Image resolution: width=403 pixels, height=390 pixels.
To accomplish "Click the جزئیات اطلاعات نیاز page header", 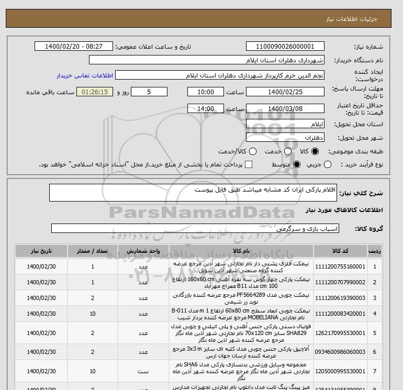I will click(x=352, y=19).
